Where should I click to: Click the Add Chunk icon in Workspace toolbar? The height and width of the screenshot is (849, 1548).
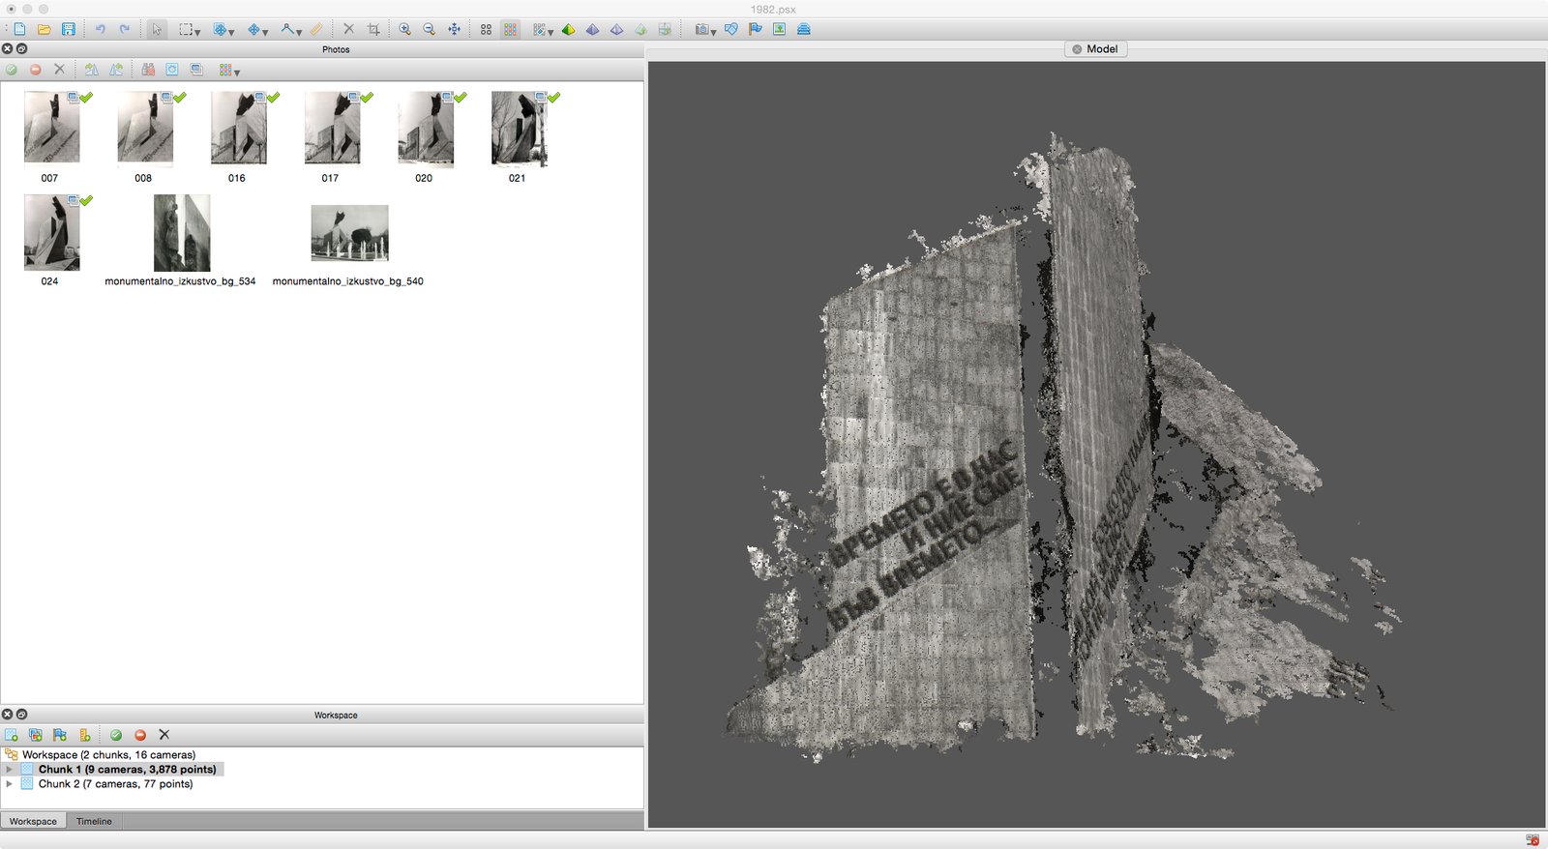point(12,735)
